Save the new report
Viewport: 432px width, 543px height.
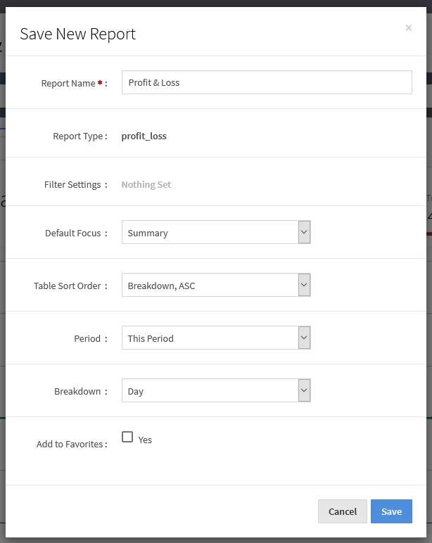click(391, 511)
